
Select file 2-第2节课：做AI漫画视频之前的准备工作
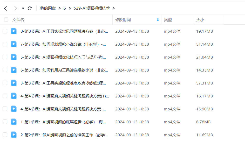pyautogui.click(x=64, y=135)
